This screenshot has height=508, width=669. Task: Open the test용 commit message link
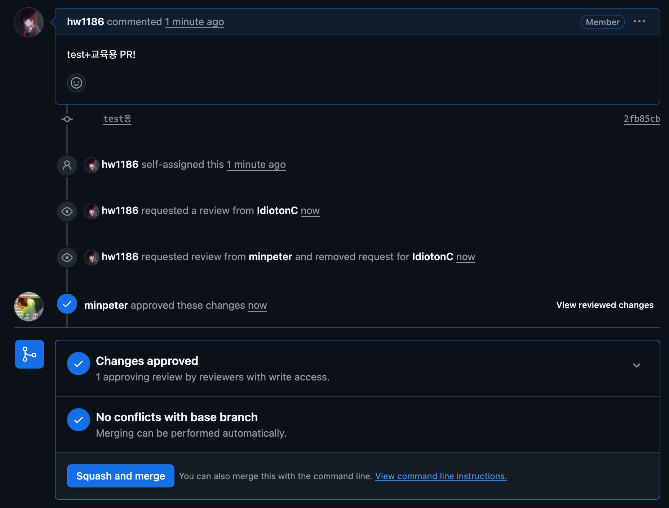[x=117, y=119]
